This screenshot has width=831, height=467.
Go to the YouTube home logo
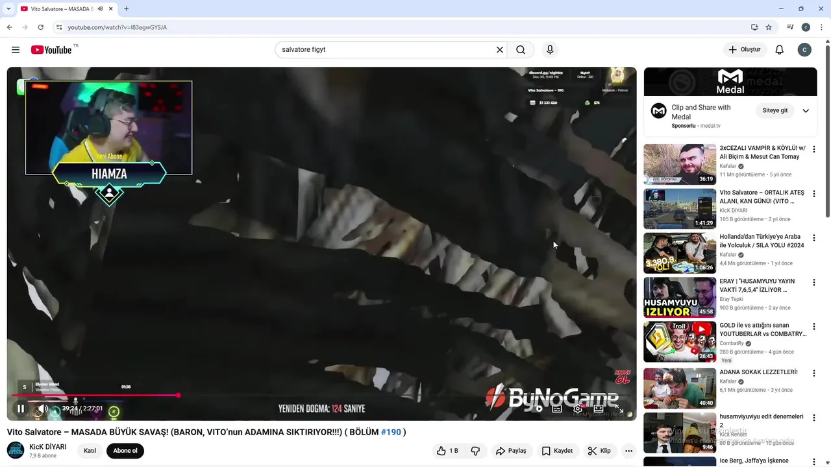tap(52, 50)
